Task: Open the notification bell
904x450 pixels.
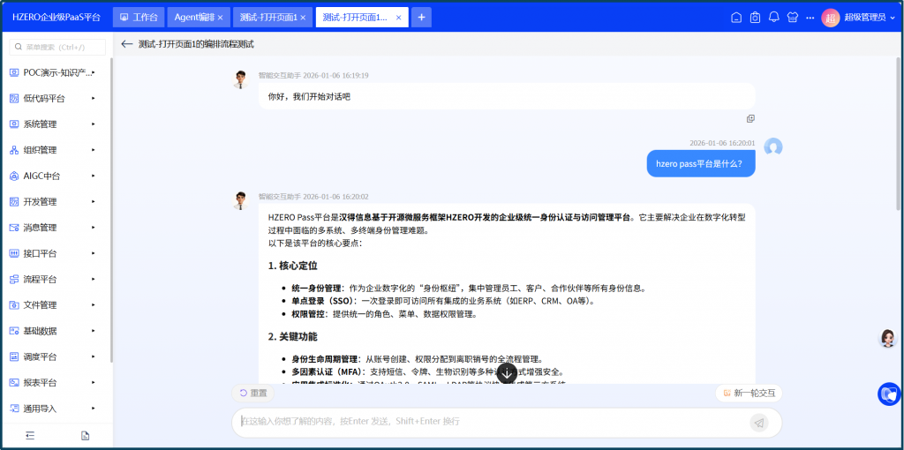Action: point(773,18)
